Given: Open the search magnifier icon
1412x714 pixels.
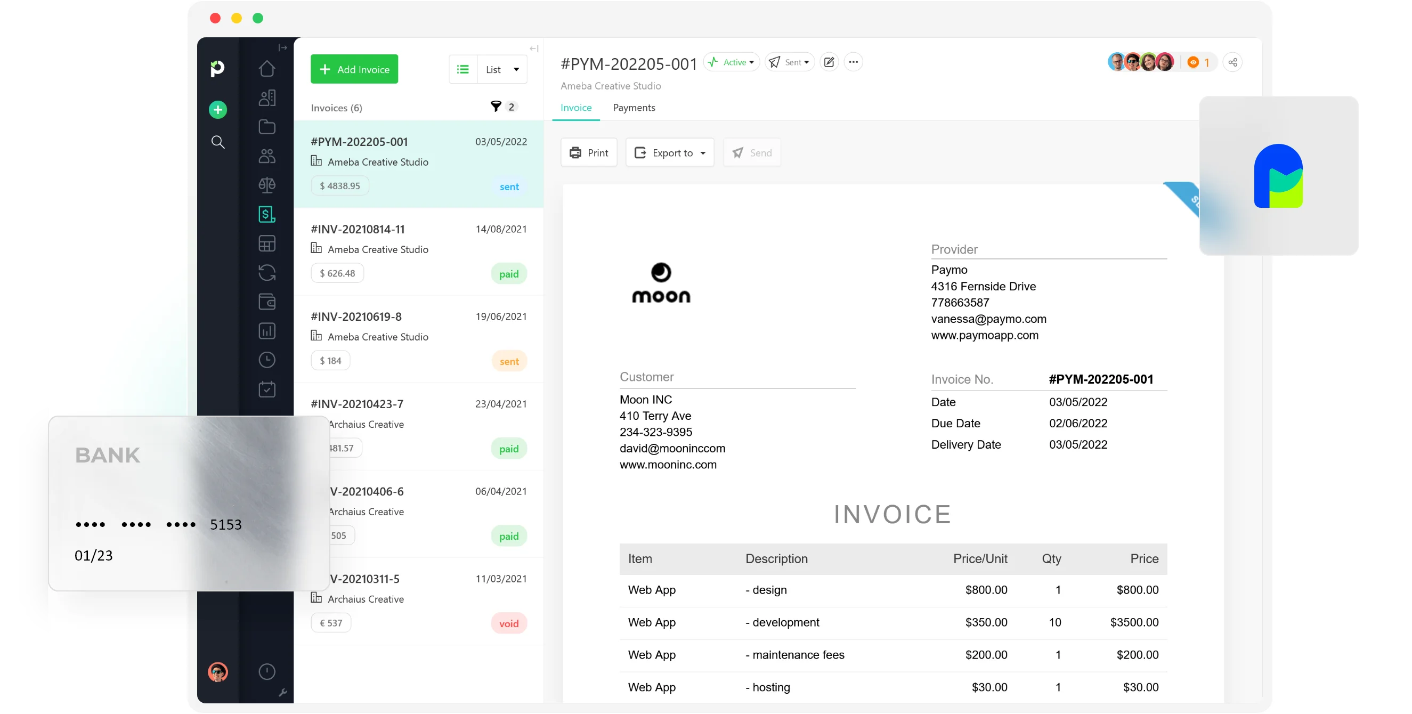Looking at the screenshot, I should (x=217, y=142).
